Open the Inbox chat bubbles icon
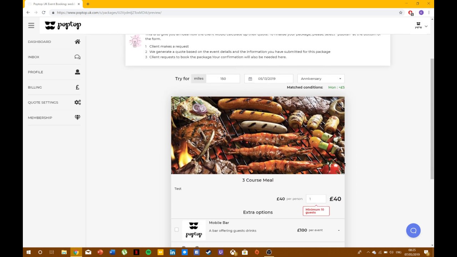The height and width of the screenshot is (257, 457). (x=77, y=57)
